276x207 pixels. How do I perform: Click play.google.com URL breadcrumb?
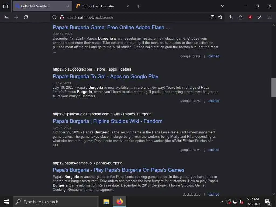(92, 69)
